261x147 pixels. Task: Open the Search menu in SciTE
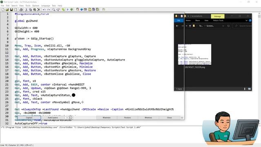(x=15, y=6)
